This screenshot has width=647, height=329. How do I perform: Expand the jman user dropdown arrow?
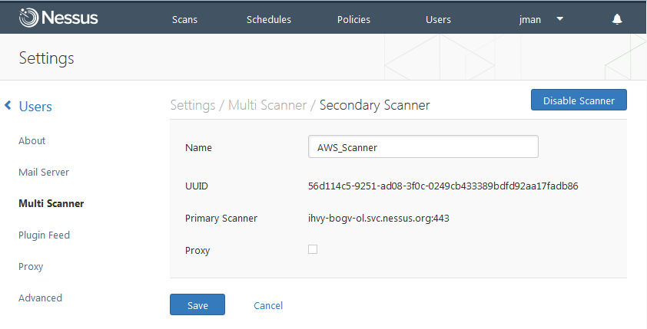560,18
